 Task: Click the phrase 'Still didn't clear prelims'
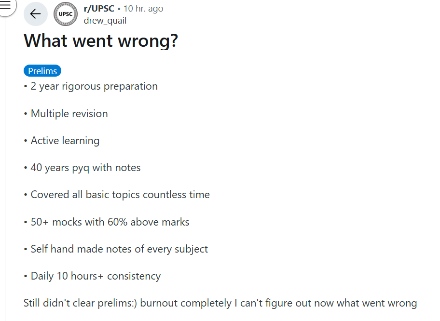click(78, 303)
